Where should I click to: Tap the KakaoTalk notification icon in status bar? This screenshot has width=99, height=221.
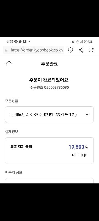(16, 41)
